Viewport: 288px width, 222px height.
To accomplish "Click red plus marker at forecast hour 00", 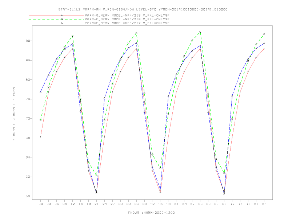I will tap(41, 137).
